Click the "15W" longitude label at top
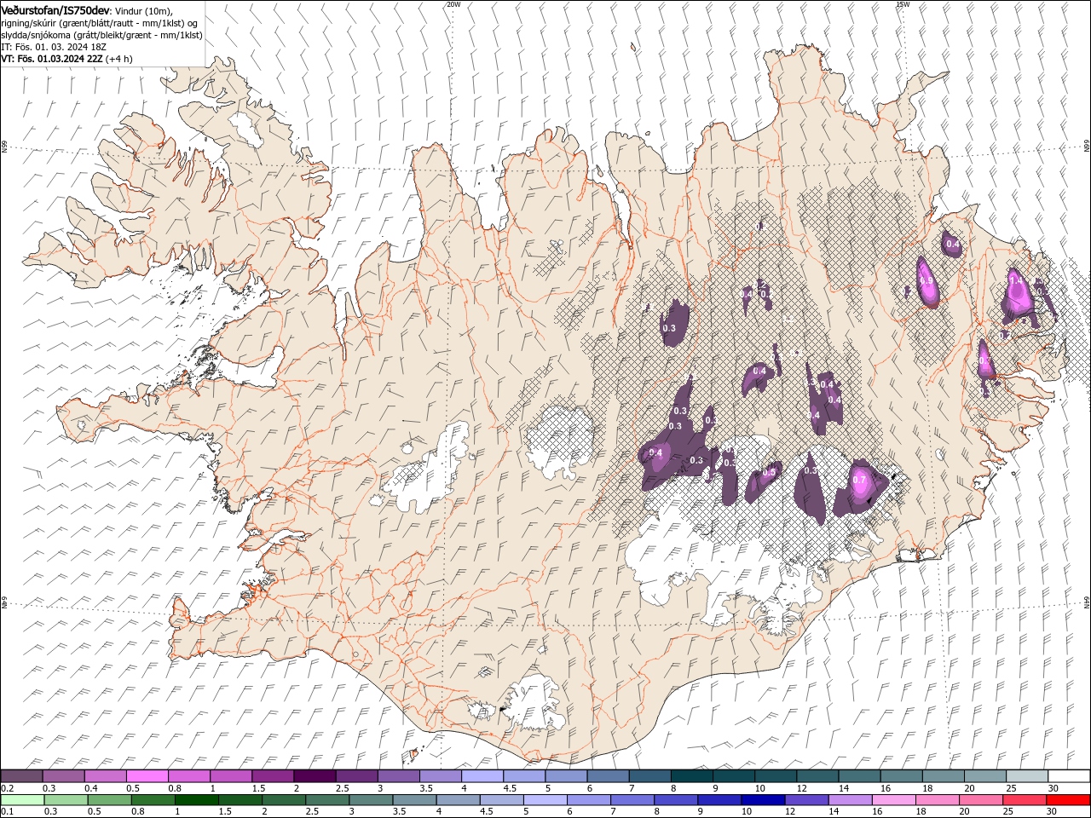The width and height of the screenshot is (1091, 818). [903, 4]
